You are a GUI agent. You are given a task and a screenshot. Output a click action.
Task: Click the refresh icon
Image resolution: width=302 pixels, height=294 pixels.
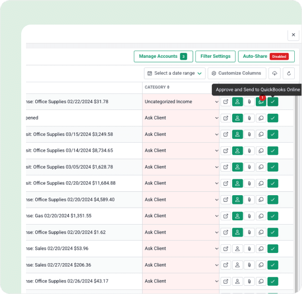(x=289, y=73)
